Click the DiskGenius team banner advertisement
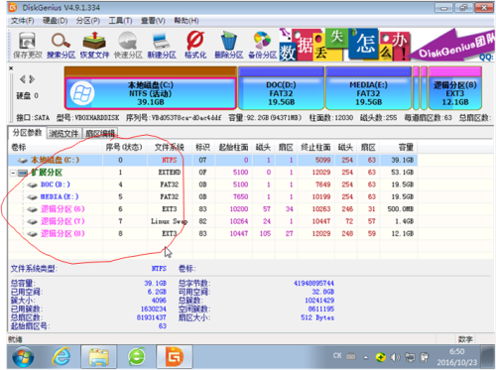The height and width of the screenshot is (370, 496). coord(387,45)
